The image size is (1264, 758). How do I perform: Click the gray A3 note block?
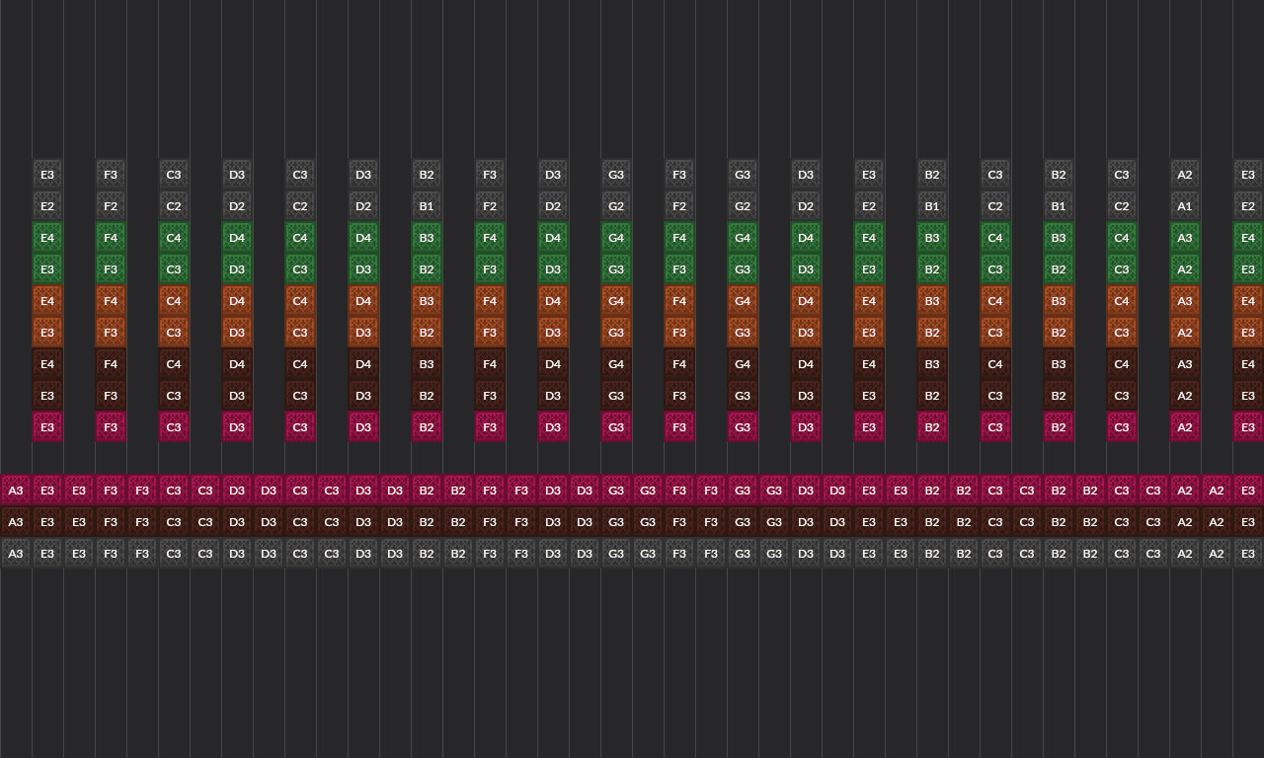tap(16, 554)
